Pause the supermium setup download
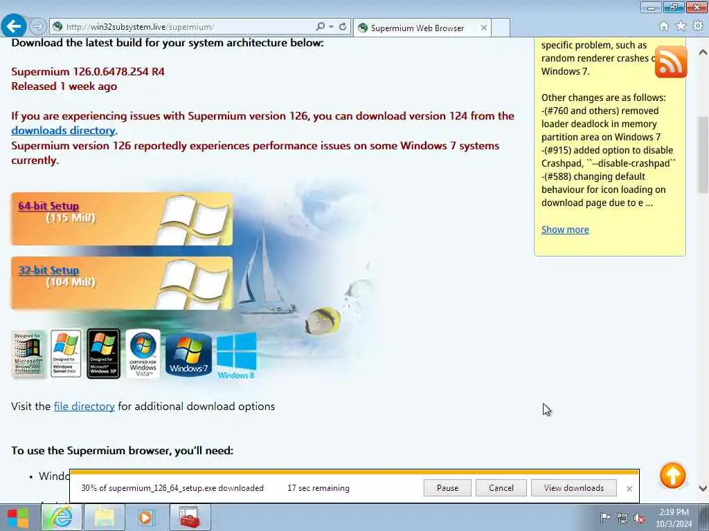This screenshot has height=531, width=709. 447,488
